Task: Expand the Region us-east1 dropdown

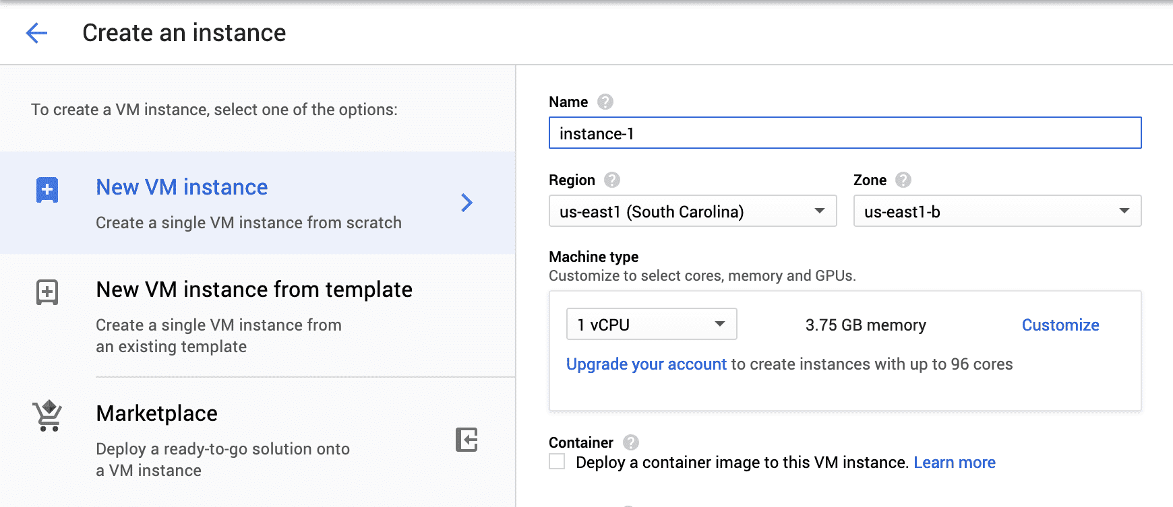Action: click(x=693, y=211)
